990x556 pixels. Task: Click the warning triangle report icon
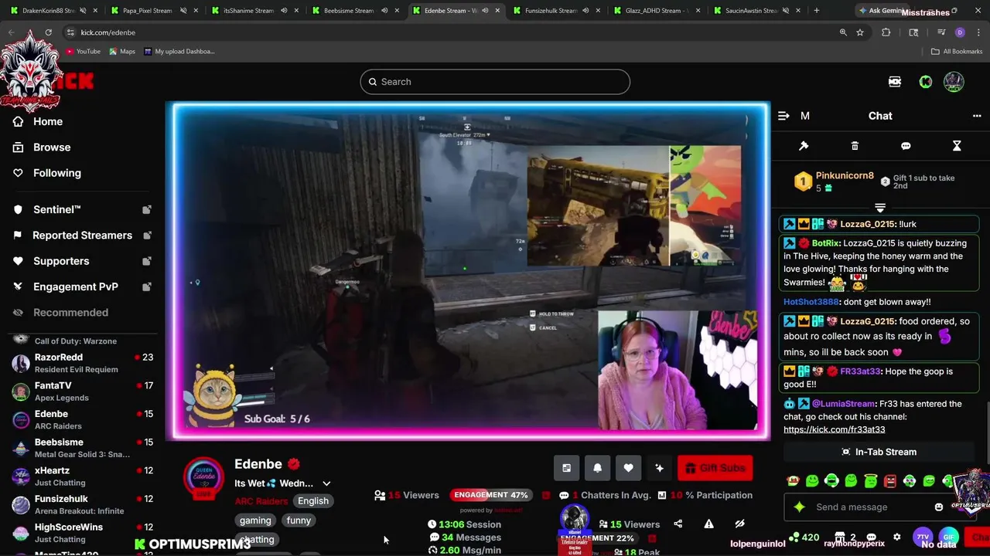point(708,524)
